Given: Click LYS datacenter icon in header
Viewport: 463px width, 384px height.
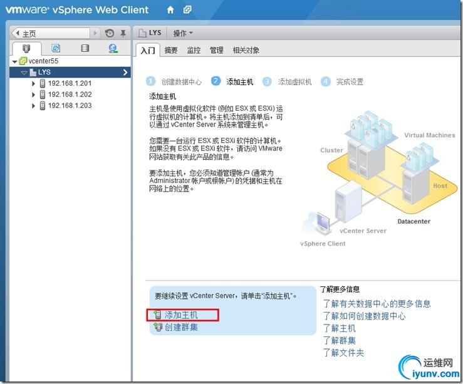Looking at the screenshot, I should coord(142,33).
